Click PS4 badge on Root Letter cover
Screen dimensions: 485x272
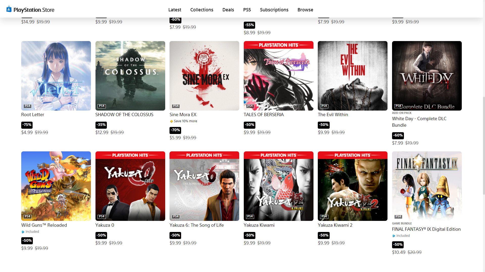coord(28,106)
